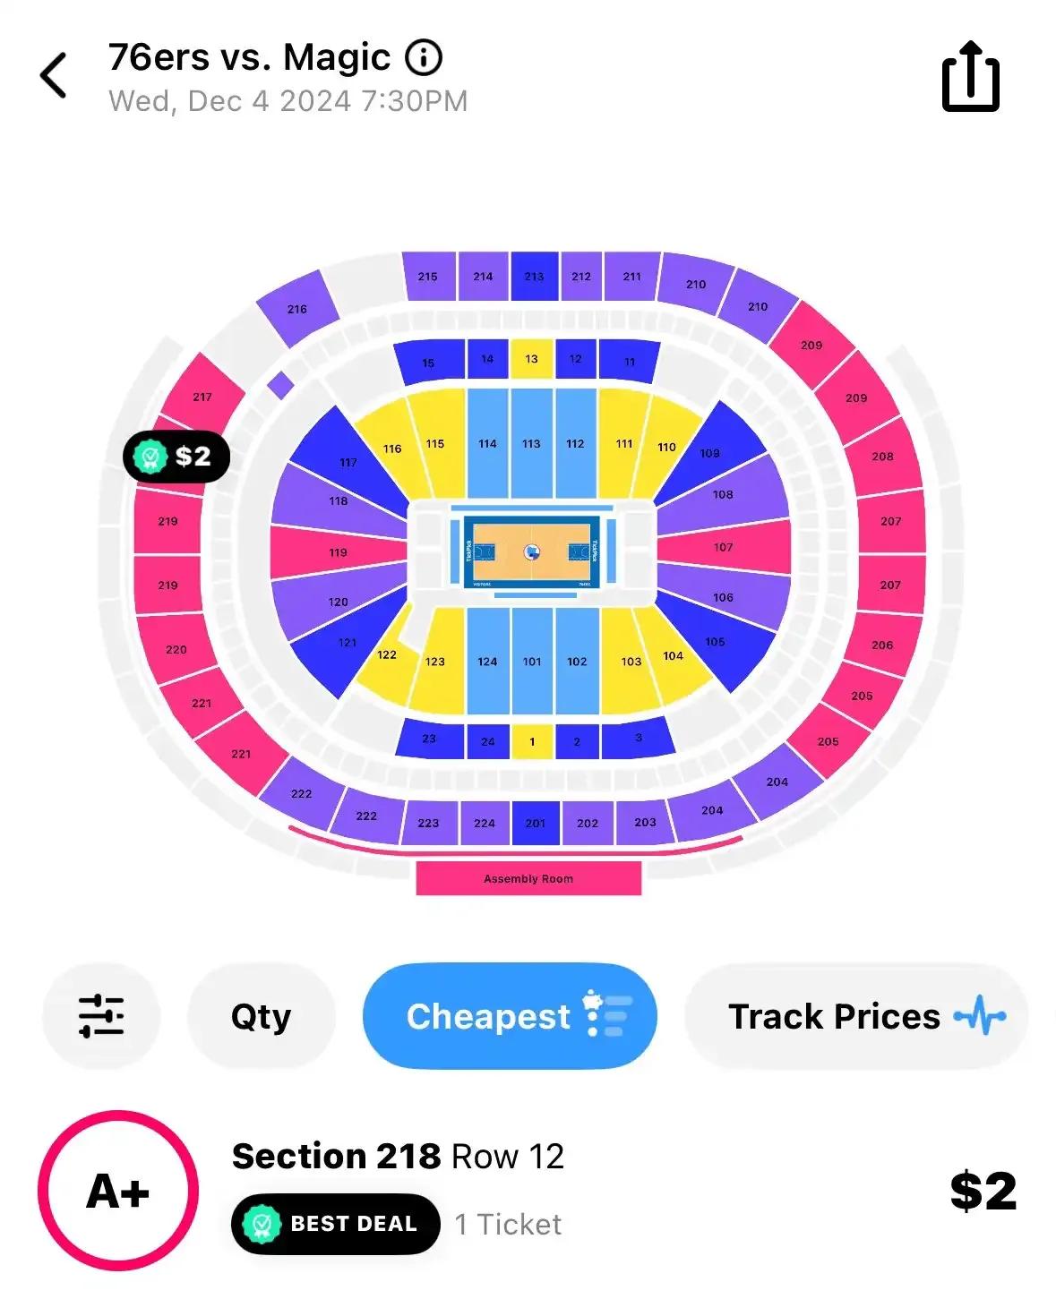The image size is (1056, 1299).
Task: Select section 201 on the map
Action: coord(536,824)
